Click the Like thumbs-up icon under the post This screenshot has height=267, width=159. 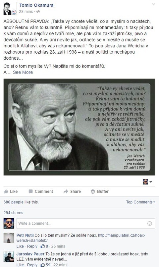[6, 191]
